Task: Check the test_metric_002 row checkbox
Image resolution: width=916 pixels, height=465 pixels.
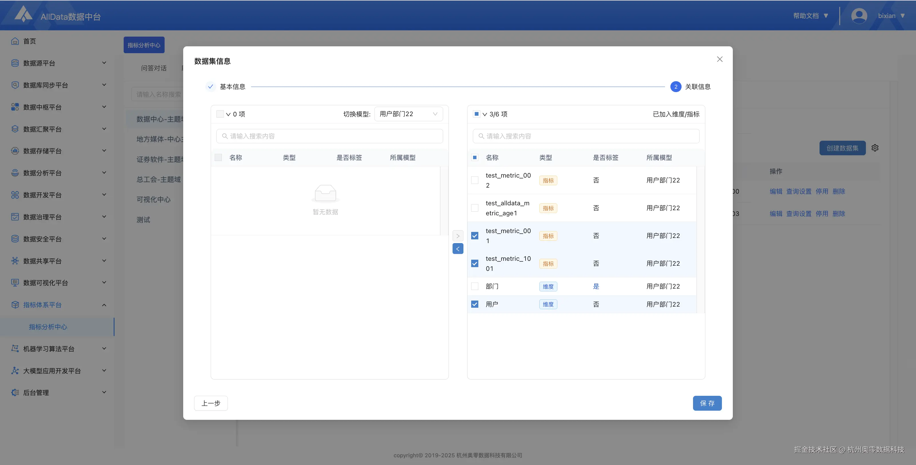Action: point(475,180)
